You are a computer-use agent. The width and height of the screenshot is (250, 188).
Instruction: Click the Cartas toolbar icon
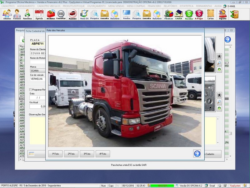(211, 14)
